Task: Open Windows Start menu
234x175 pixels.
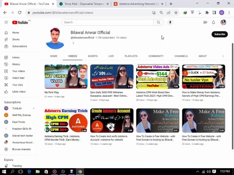Action: click(x=4, y=172)
